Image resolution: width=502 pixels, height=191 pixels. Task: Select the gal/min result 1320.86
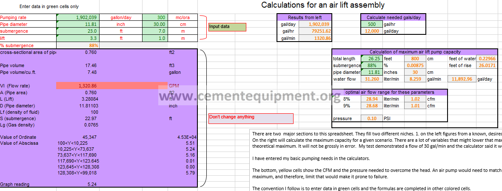tap(315, 38)
